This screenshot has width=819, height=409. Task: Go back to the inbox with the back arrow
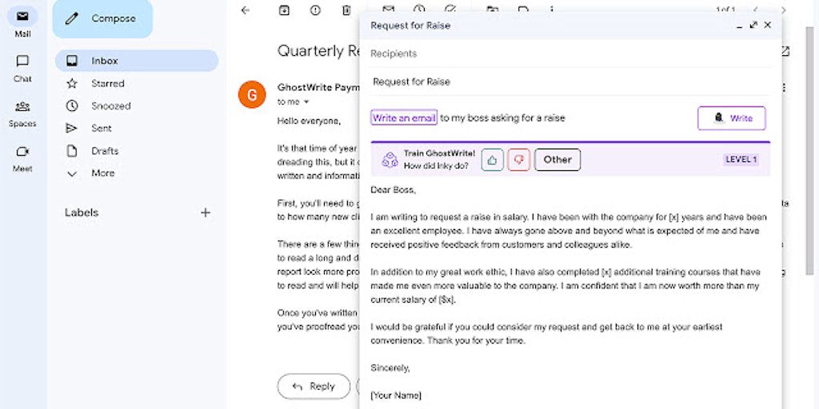tap(245, 10)
